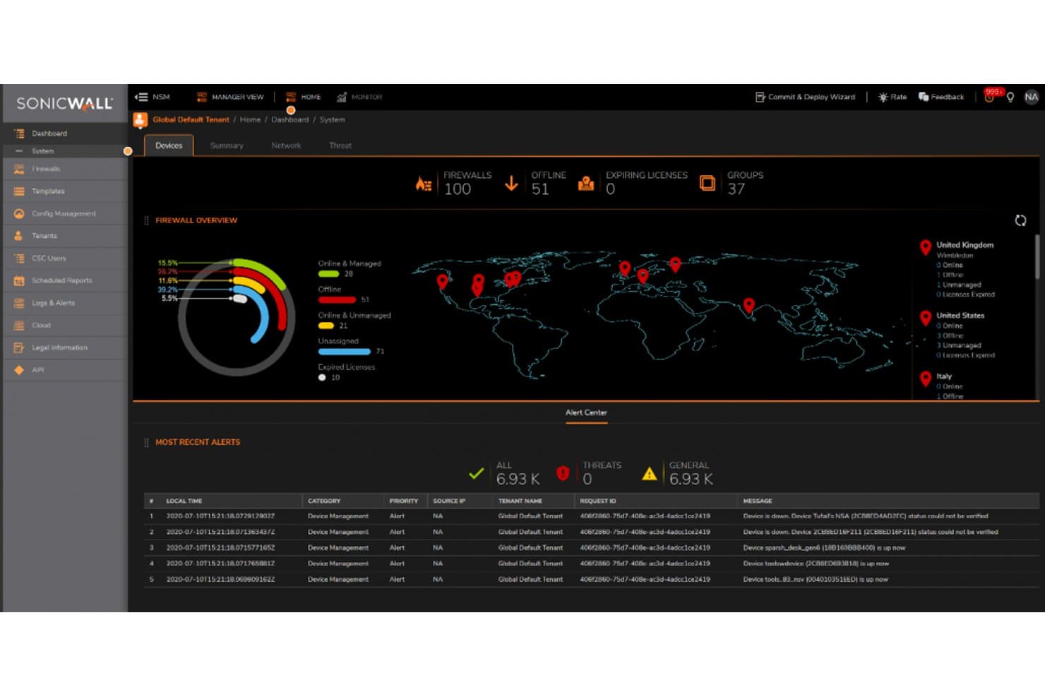
Task: Open API in the sidebar
Action: [x=65, y=370]
